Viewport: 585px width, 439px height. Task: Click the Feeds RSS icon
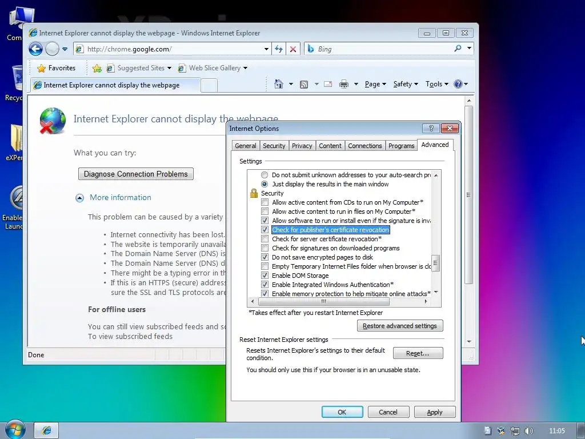coord(304,85)
